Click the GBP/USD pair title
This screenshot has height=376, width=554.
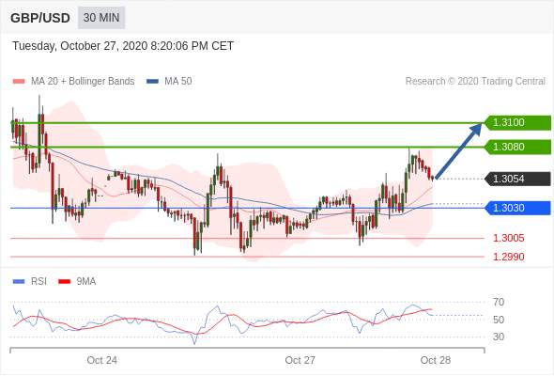(40, 18)
